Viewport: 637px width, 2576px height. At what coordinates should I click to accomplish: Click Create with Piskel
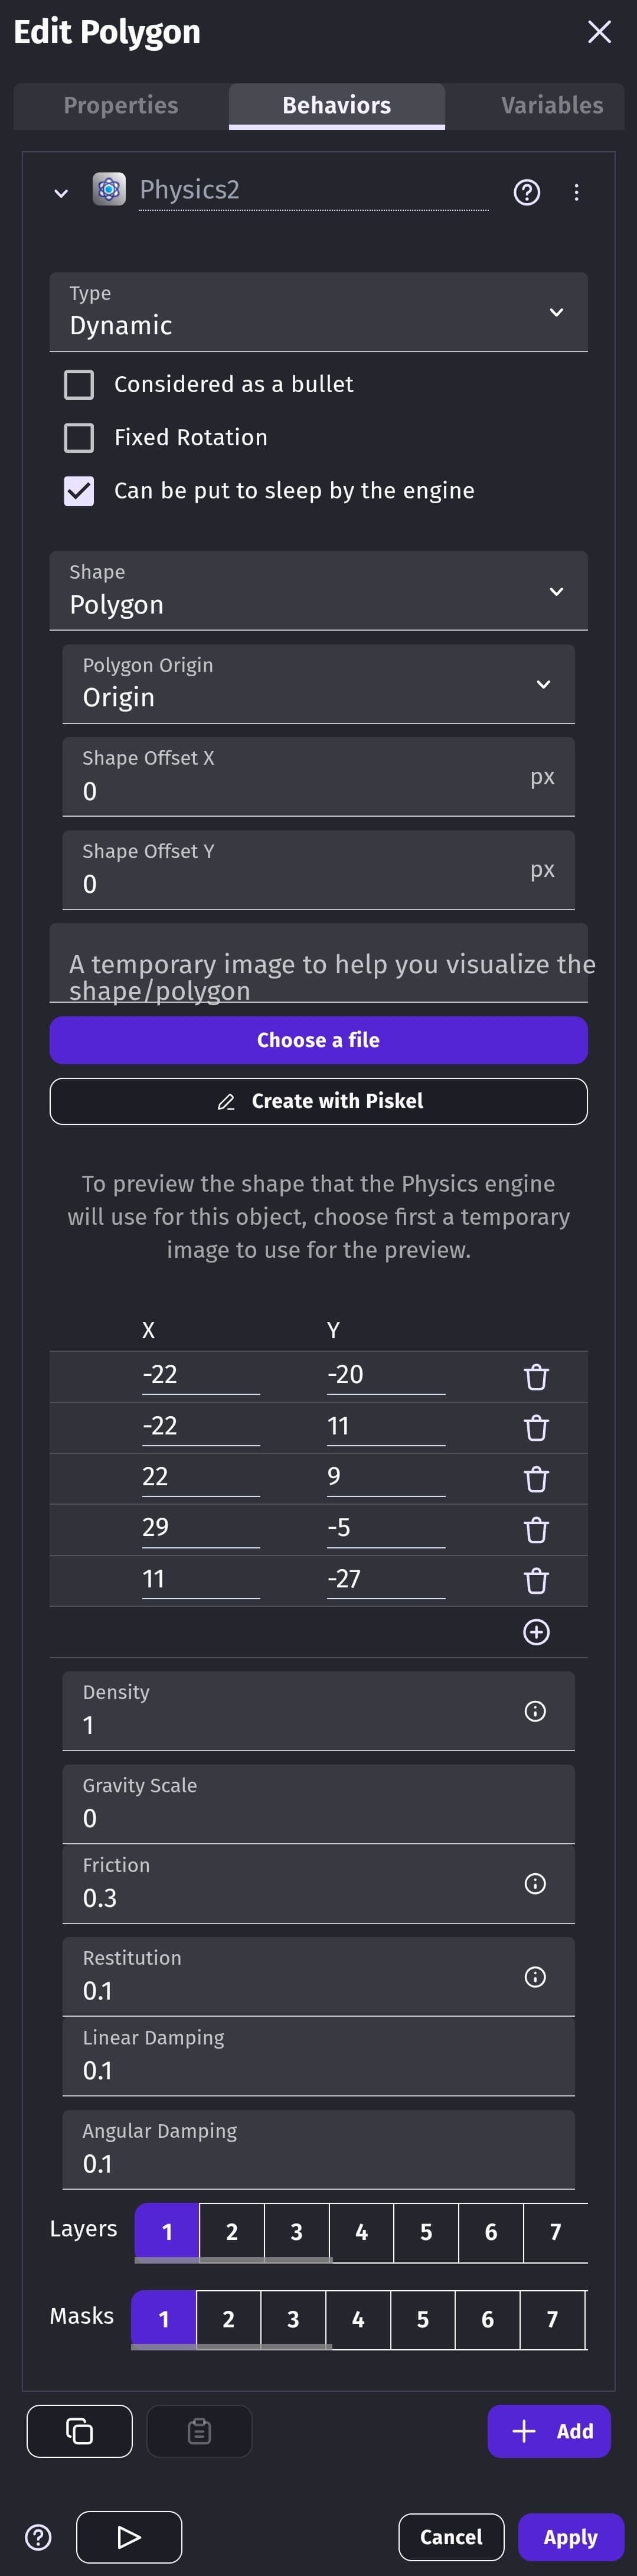(318, 1101)
